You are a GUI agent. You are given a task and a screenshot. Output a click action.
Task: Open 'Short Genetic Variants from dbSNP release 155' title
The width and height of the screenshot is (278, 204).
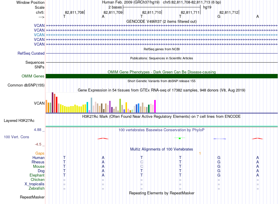click(x=162, y=81)
